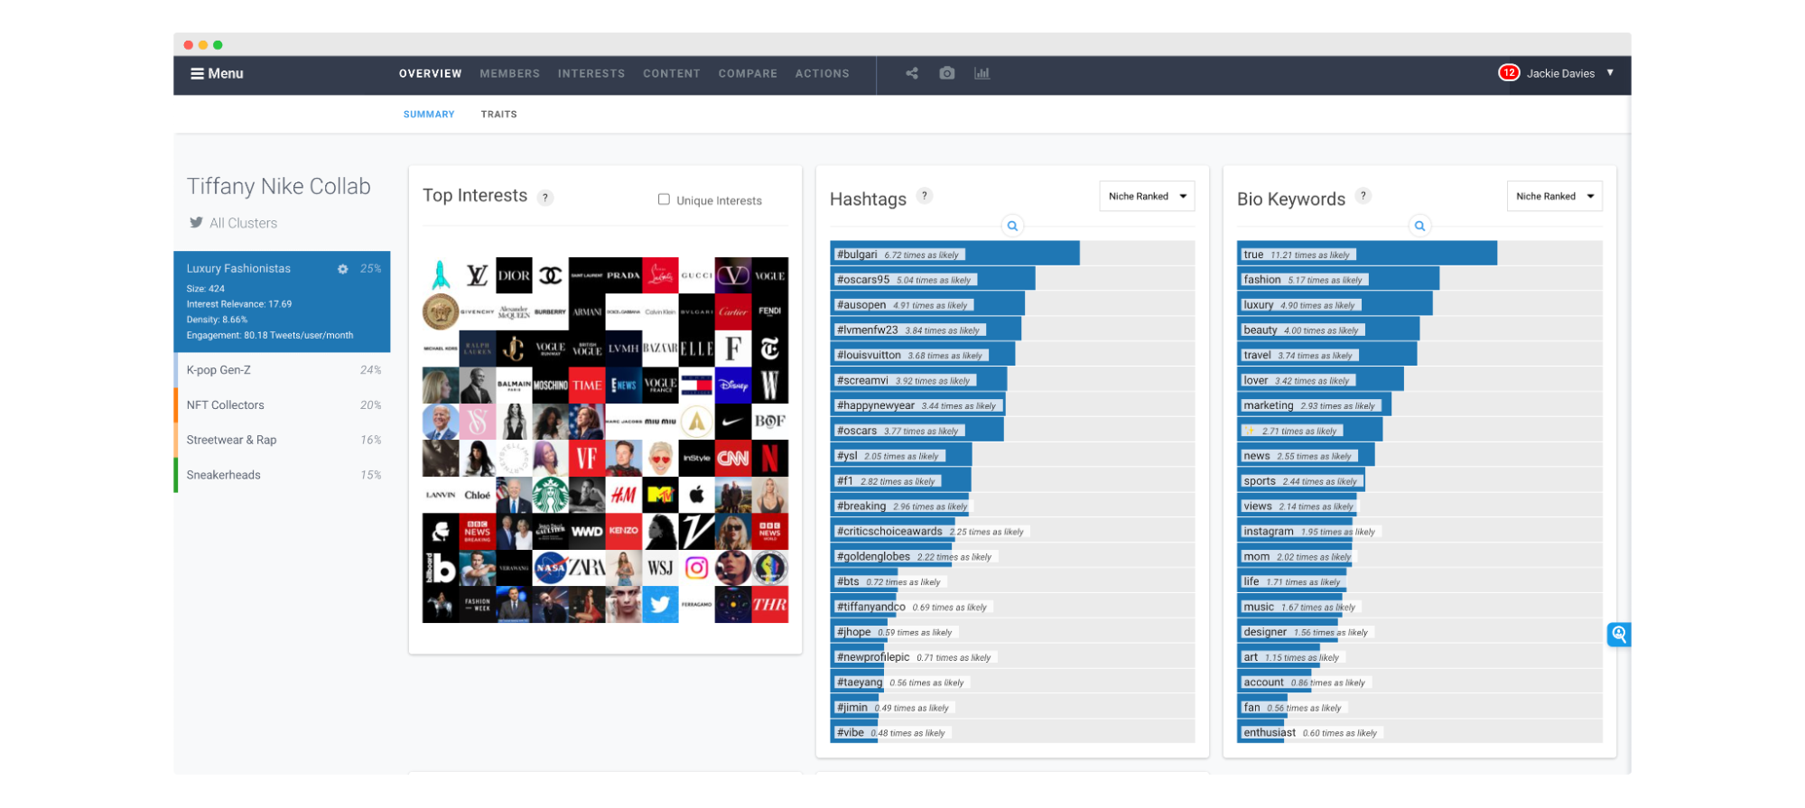This screenshot has height=808, width=1805.
Task: Select the Luxury Fashionistas cluster
Action: (x=282, y=302)
